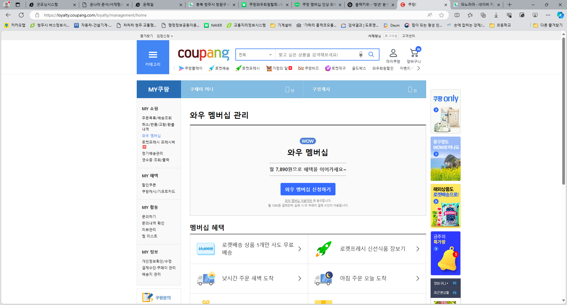The width and height of the screenshot is (567, 305).
Task: Open browser downloads icon
Action: [x=496, y=15]
